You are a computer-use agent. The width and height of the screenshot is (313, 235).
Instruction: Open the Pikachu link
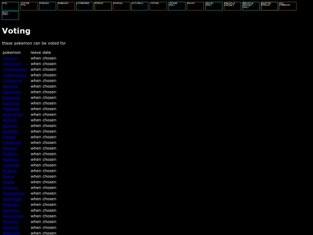click(10, 187)
